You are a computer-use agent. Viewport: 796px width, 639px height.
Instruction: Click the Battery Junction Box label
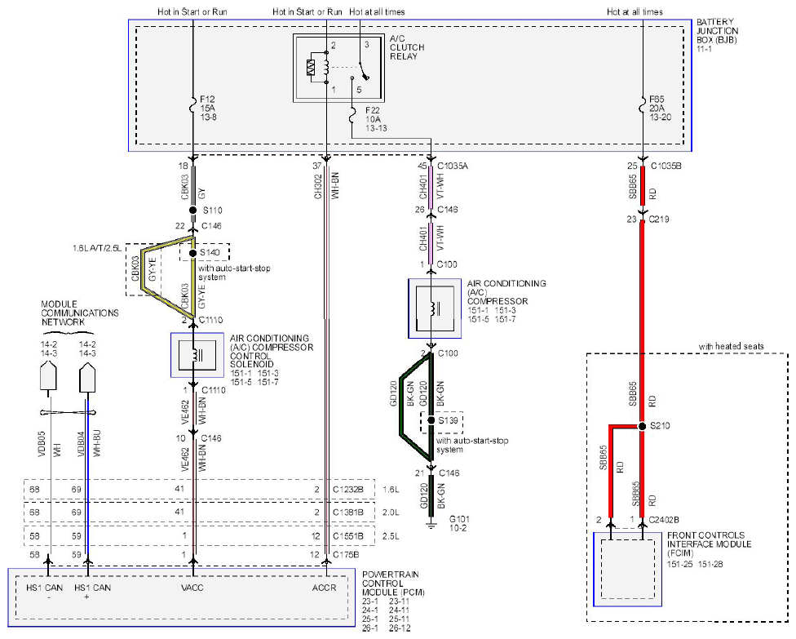pyautogui.click(x=717, y=31)
